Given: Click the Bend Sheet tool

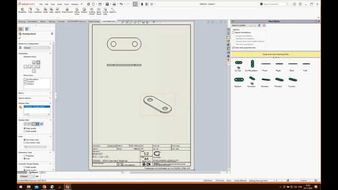Looking at the screenshot, I should pyautogui.click(x=99, y=11).
